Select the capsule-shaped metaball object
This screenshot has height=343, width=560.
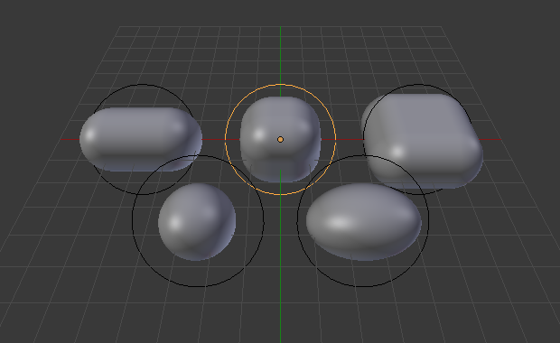[x=141, y=139]
